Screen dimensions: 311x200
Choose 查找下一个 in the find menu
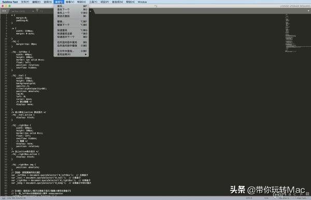coord(71,9)
